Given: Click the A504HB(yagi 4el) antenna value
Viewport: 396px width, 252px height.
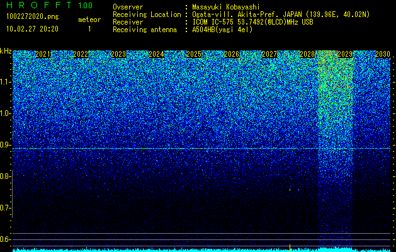Looking at the screenshot, I should pyautogui.click(x=222, y=30).
